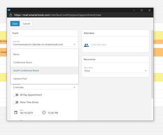This screenshot has width=163, height=135.
Task: Cancel the appointment creation
Action: pyautogui.click(x=26, y=24)
